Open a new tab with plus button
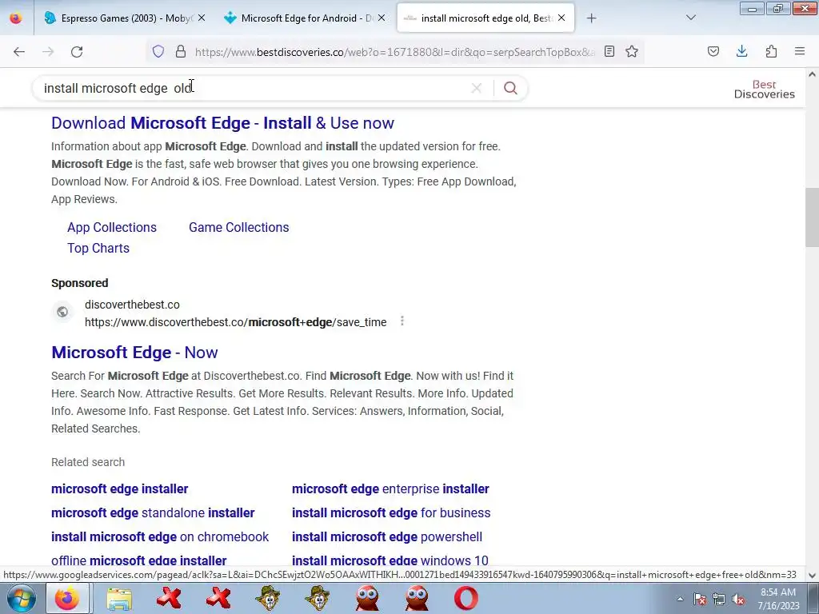This screenshot has height=614, width=819. pos(591,18)
